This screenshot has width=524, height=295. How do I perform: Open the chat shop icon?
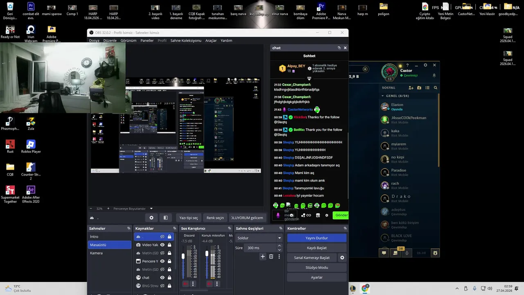318,215
